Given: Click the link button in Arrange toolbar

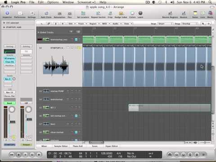Looking at the screenshot, I should coord(49,24).
